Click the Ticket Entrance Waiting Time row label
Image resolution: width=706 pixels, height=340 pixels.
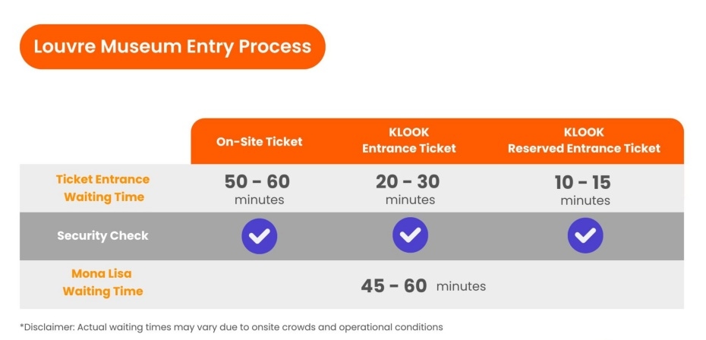tap(102, 188)
